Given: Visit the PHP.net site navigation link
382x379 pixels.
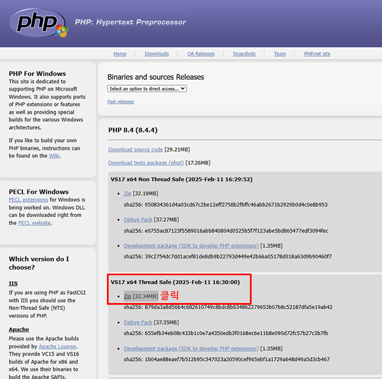Looking at the screenshot, I should click(317, 54).
